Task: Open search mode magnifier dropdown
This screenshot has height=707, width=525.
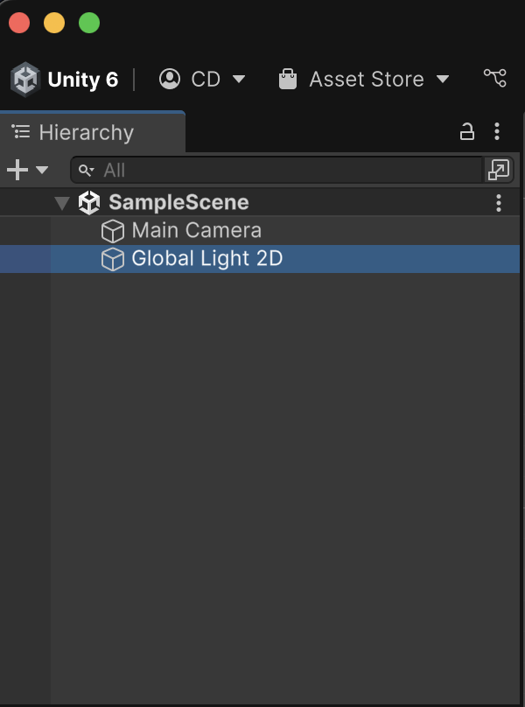Action: click(86, 171)
